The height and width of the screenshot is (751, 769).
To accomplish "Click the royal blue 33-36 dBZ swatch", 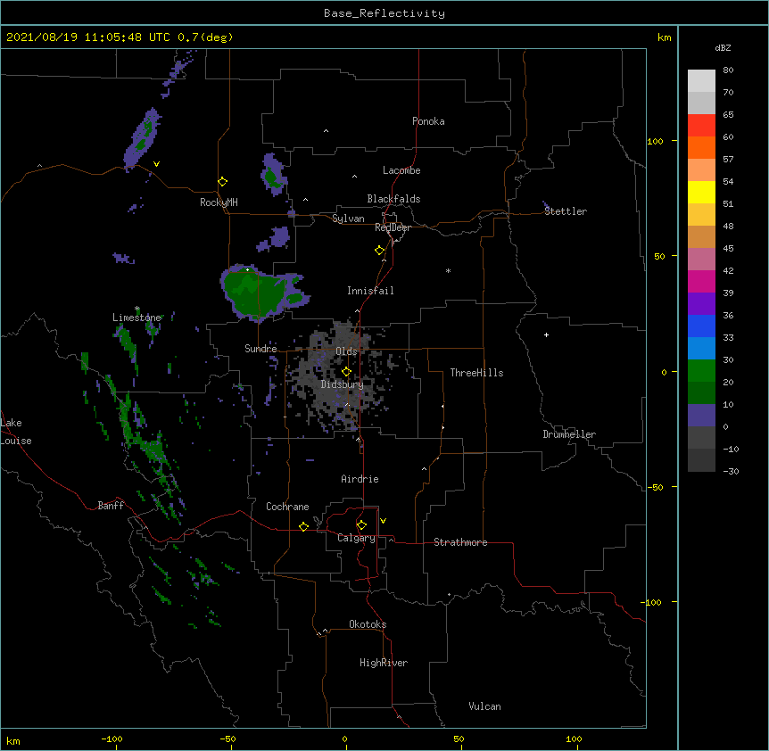I will pos(701,326).
